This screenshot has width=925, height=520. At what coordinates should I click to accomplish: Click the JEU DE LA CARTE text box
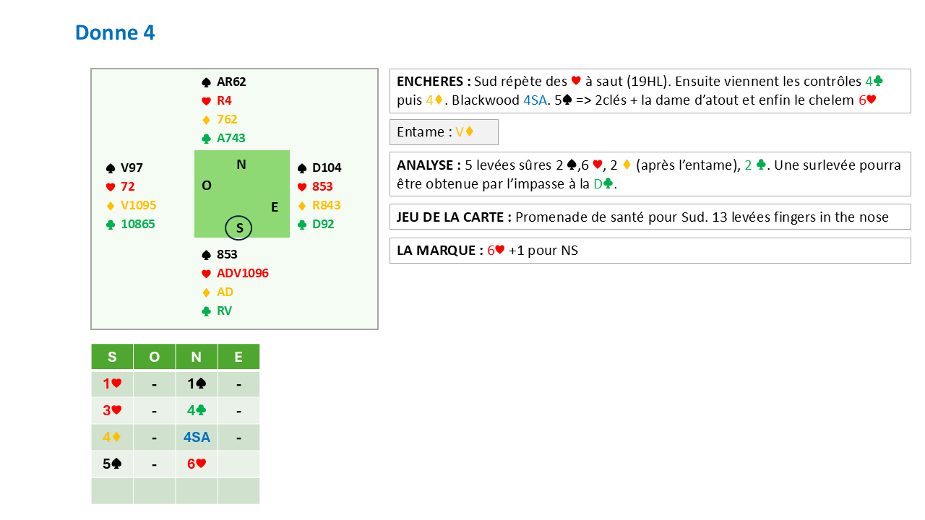pyautogui.click(x=650, y=217)
